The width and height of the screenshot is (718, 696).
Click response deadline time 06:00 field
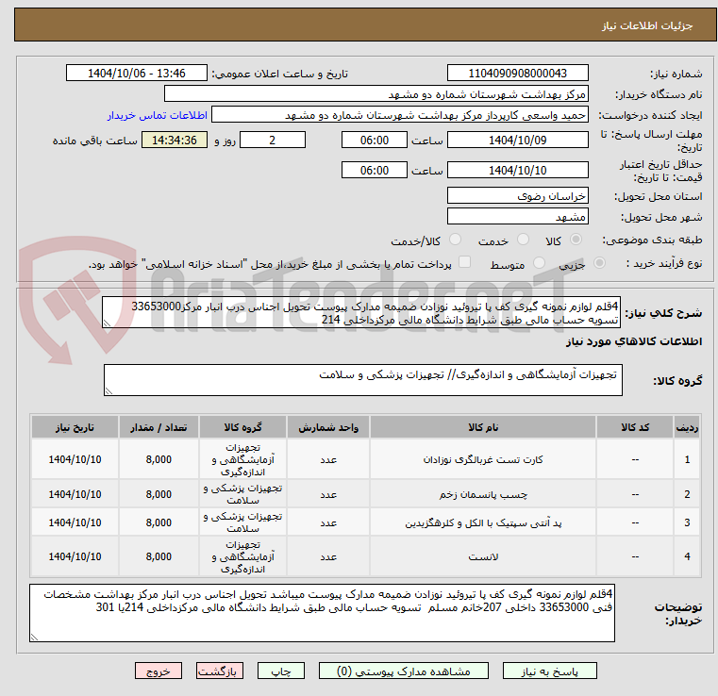375,140
